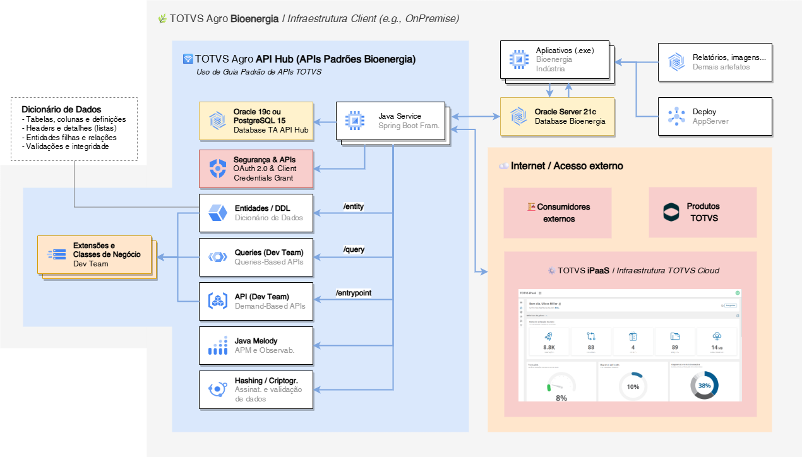Click the 'Demand-Based APIs' caption text

pyautogui.click(x=270, y=306)
